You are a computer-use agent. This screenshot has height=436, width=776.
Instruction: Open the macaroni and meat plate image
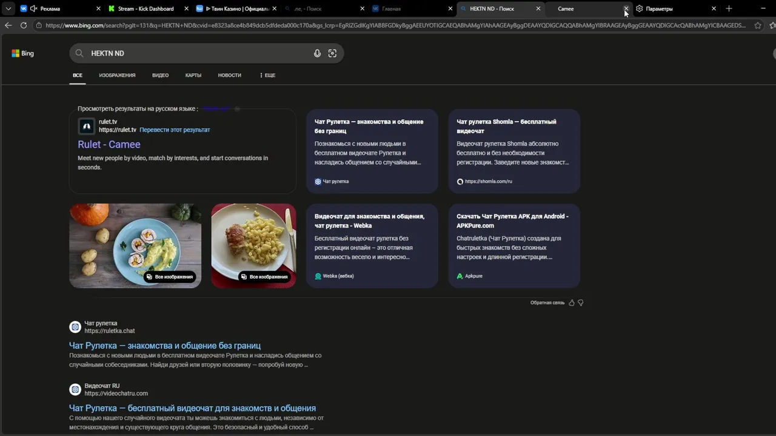(253, 245)
